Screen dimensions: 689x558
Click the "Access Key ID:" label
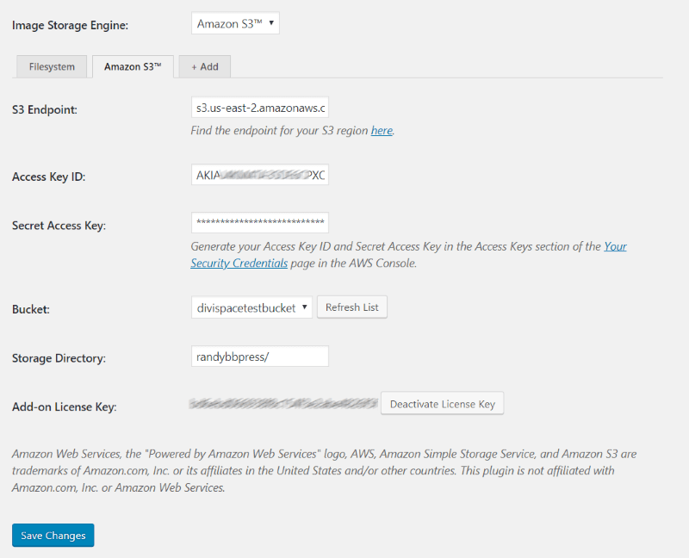point(48,177)
